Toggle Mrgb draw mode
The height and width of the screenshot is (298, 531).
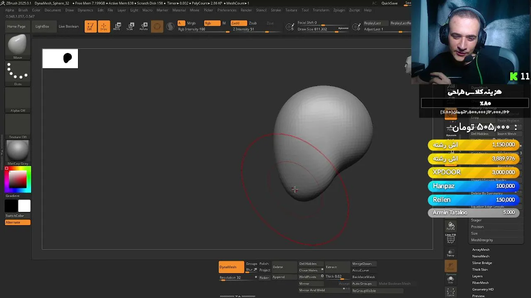(191, 23)
